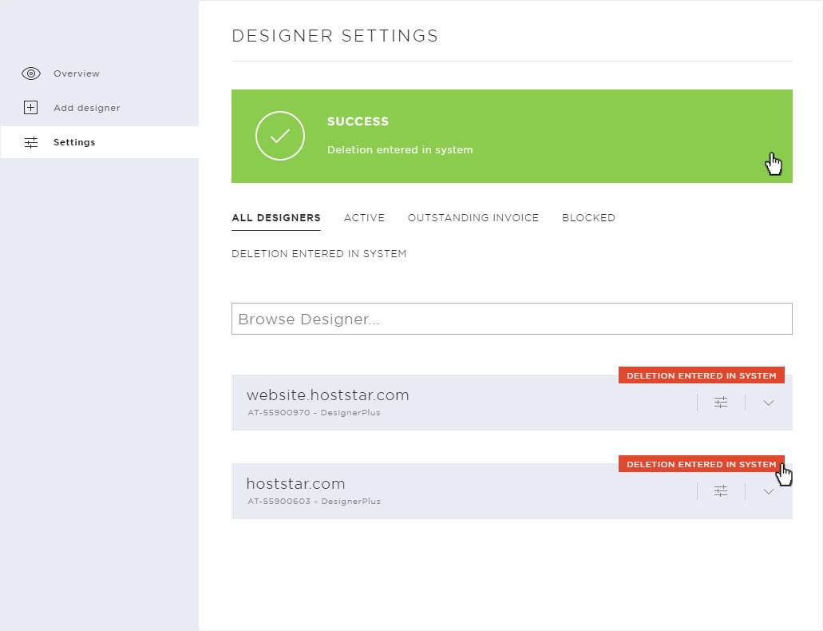This screenshot has height=631, width=823.
Task: Expand the hoststar.com row chevron
Action: pyautogui.click(x=769, y=492)
